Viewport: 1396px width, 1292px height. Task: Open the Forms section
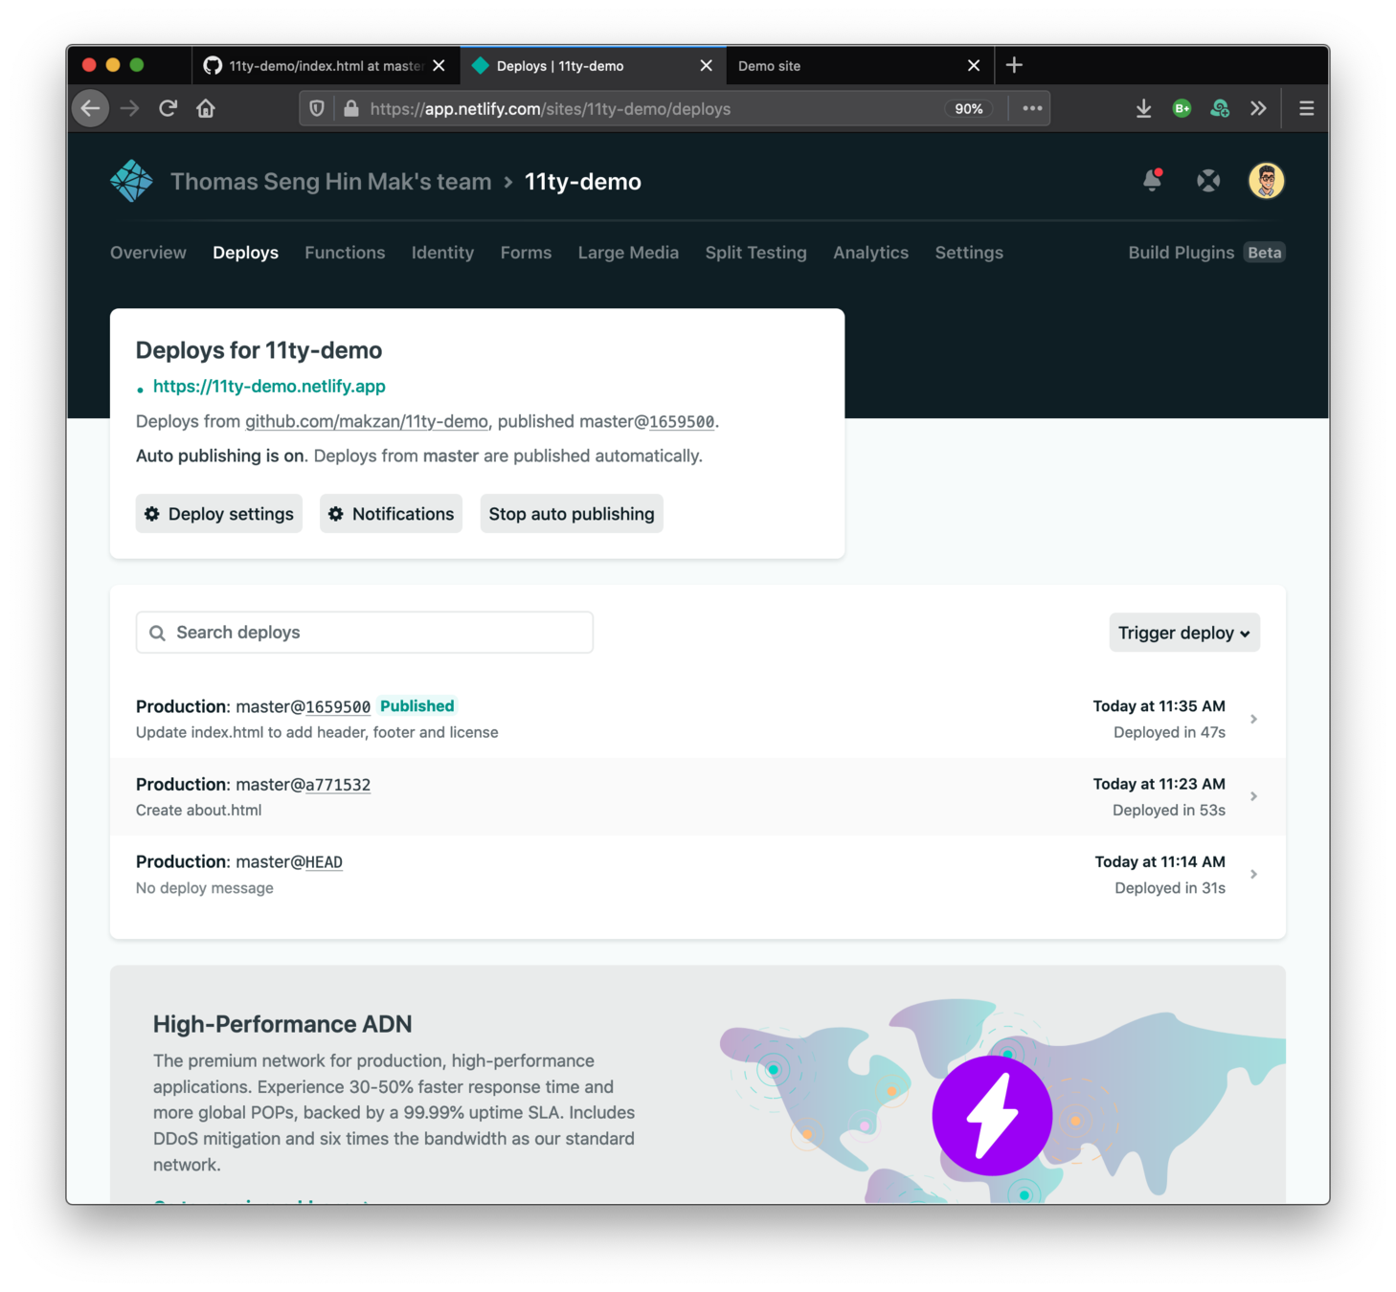pos(526,253)
